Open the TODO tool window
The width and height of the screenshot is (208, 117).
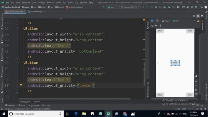[x=46, y=105]
